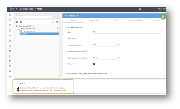The image size is (180, 109).
Task: Click the add item plus icon
Action: click(x=17, y=22)
